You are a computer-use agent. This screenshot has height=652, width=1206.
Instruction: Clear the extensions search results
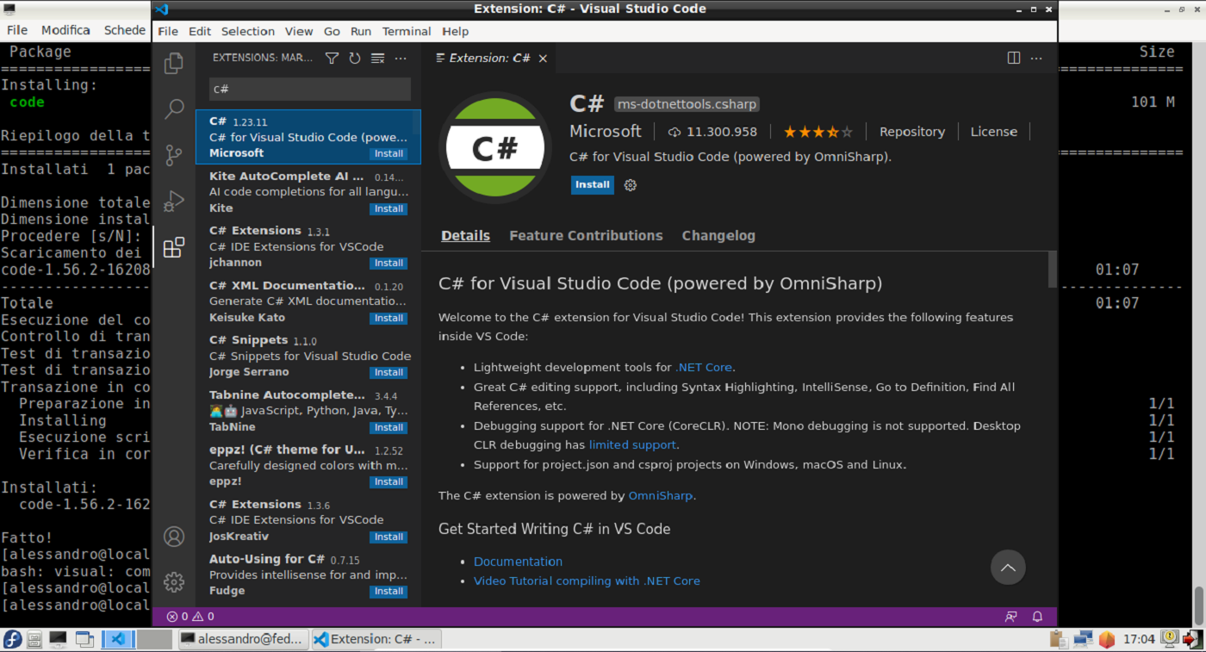(376, 58)
